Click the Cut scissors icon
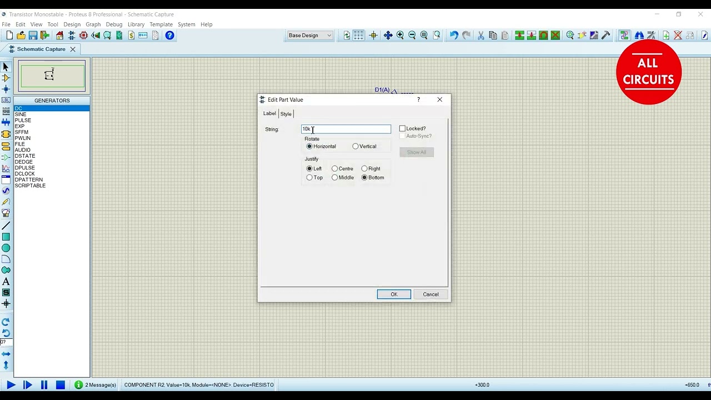Viewport: 711px width, 400px height. [481, 36]
